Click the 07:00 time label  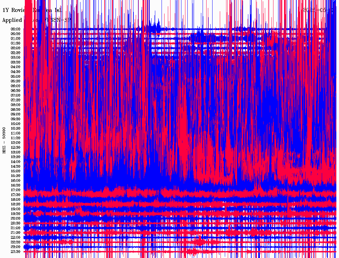tap(16, 96)
